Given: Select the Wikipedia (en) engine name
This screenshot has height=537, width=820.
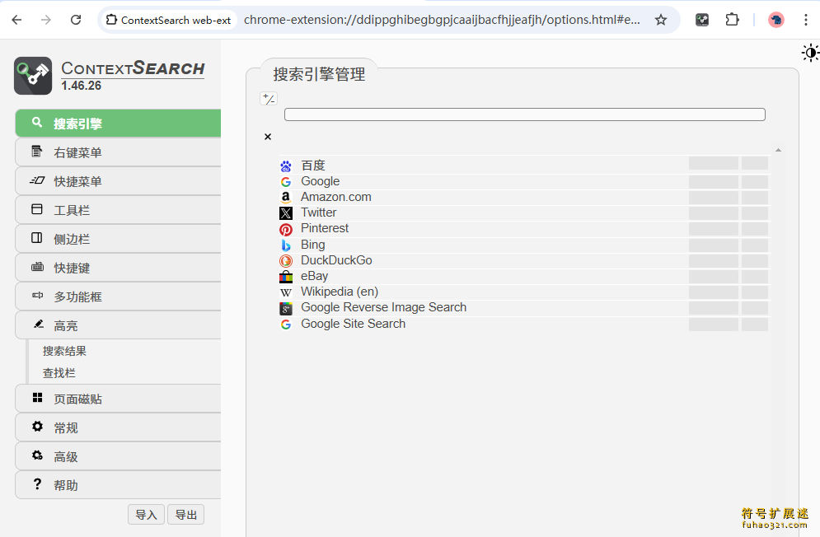Looking at the screenshot, I should pyautogui.click(x=340, y=292).
